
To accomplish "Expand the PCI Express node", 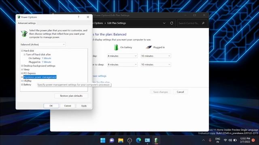I will coord(22,73).
